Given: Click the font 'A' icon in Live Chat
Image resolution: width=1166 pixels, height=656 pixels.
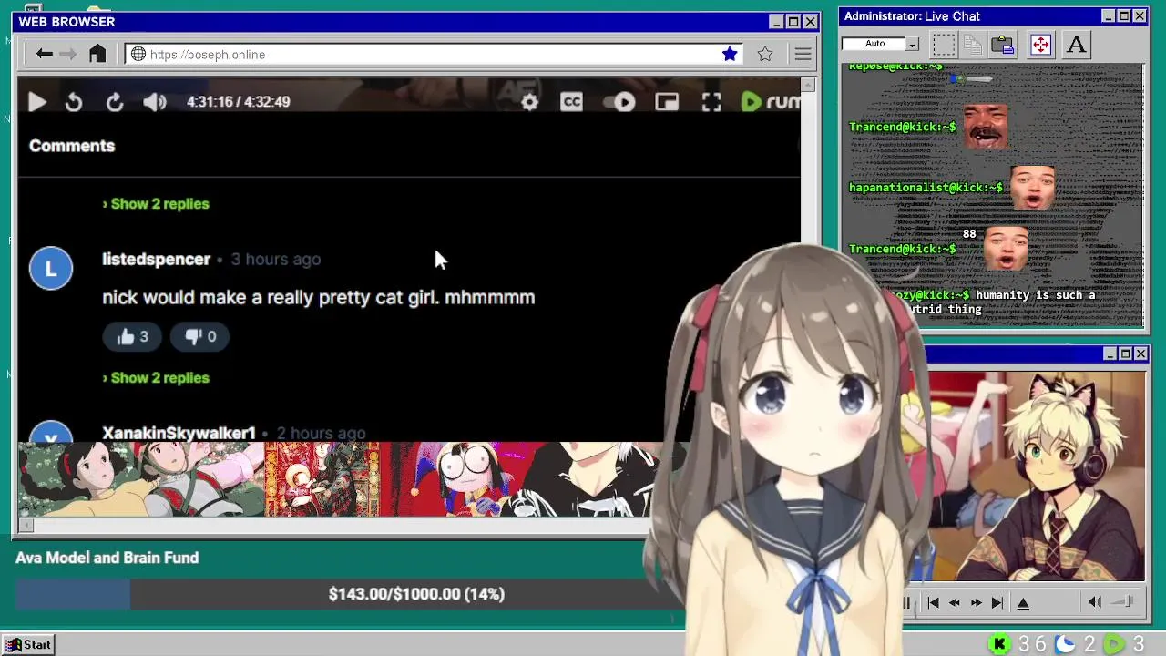Looking at the screenshot, I should pyautogui.click(x=1076, y=44).
